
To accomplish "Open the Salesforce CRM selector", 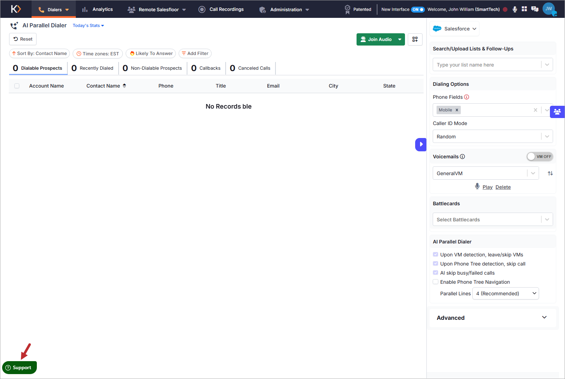I will [454, 29].
